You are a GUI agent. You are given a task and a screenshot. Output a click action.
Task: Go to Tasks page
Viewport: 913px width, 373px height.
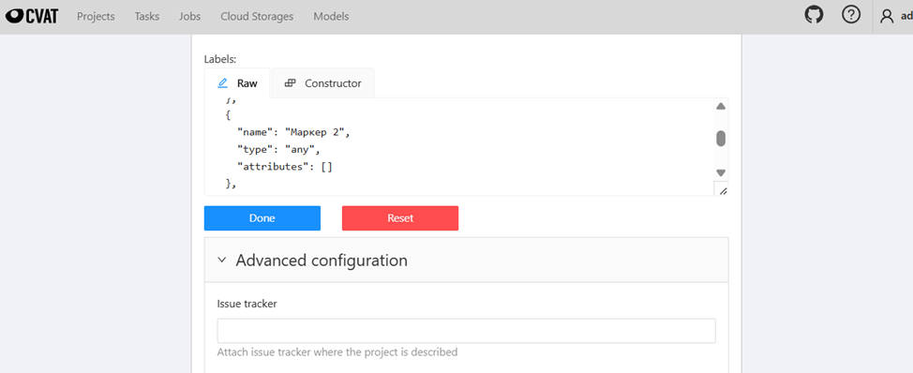tap(147, 16)
